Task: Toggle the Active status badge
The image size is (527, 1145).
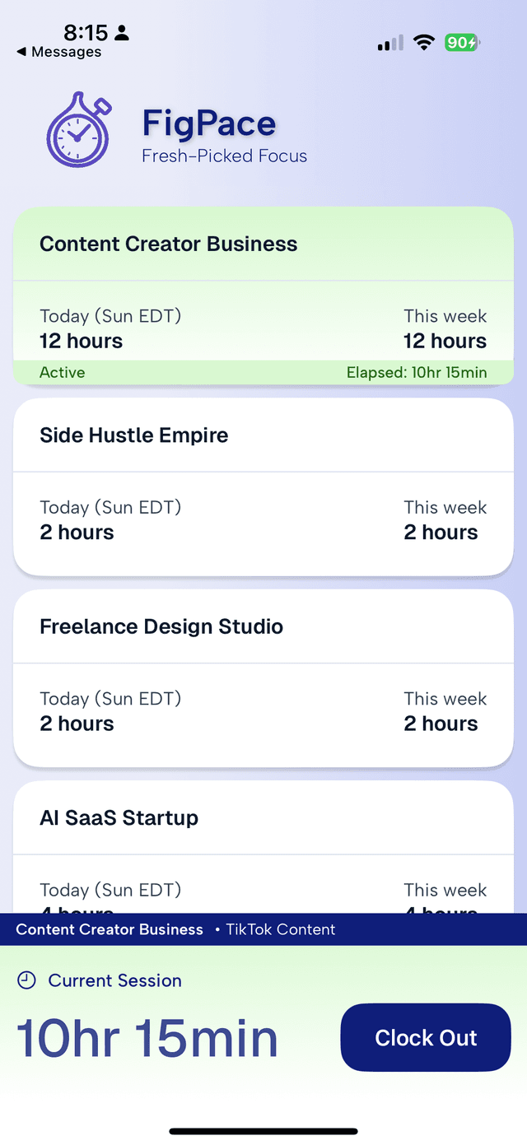Action: [x=62, y=372]
